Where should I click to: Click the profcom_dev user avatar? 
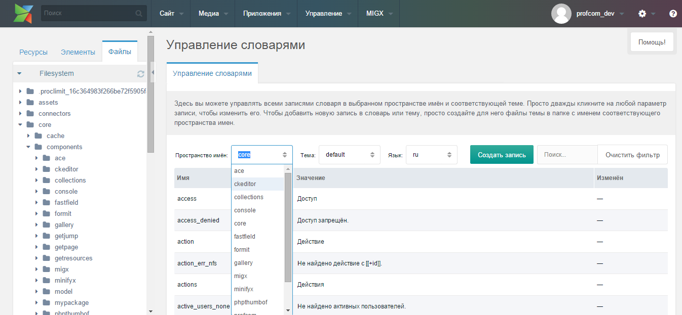(561, 13)
